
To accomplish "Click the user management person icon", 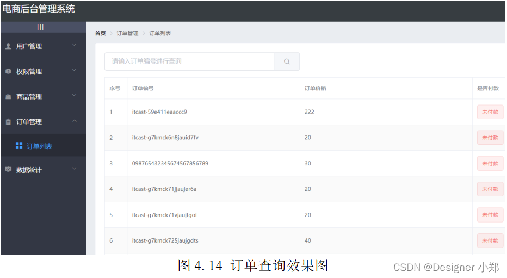I will [8, 46].
